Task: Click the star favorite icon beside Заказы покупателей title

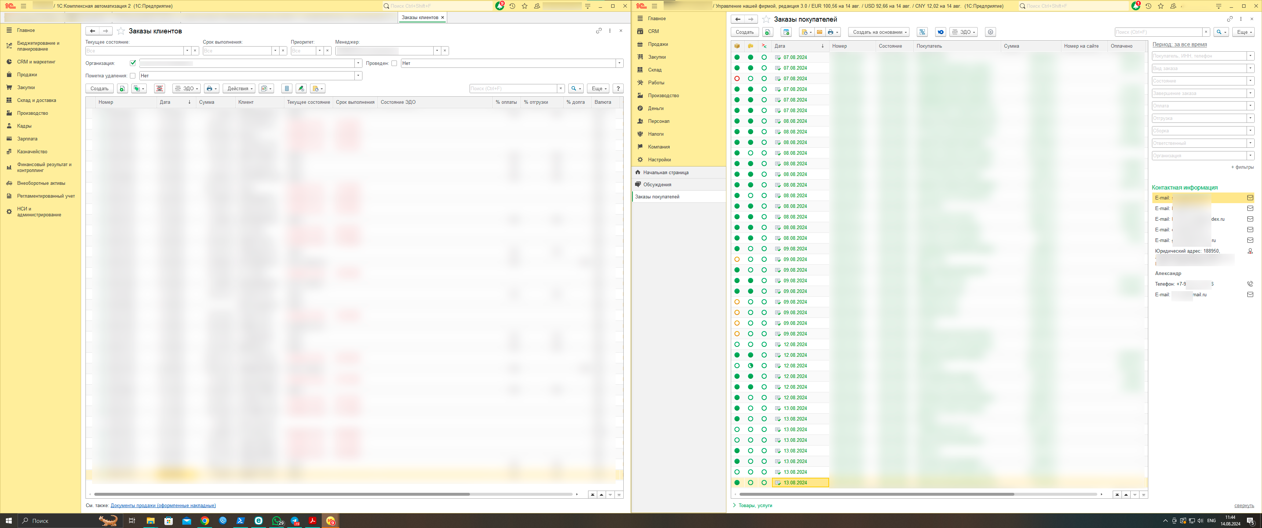Action: pos(766,19)
